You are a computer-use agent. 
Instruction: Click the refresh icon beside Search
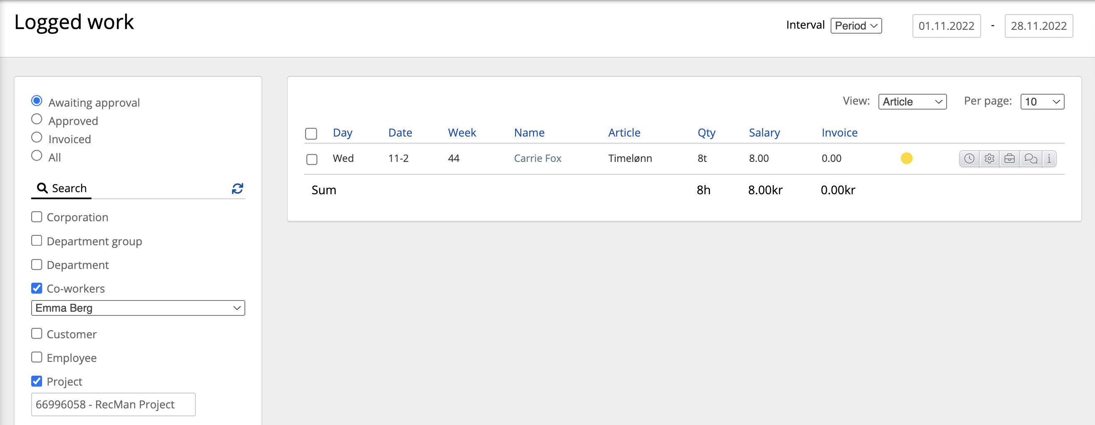[237, 188]
